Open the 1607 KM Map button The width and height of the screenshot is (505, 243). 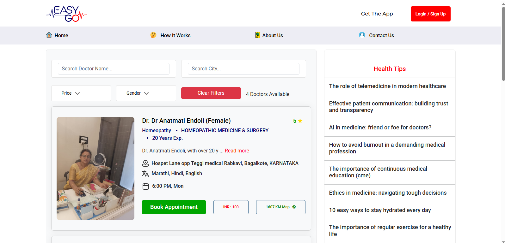coord(280,207)
